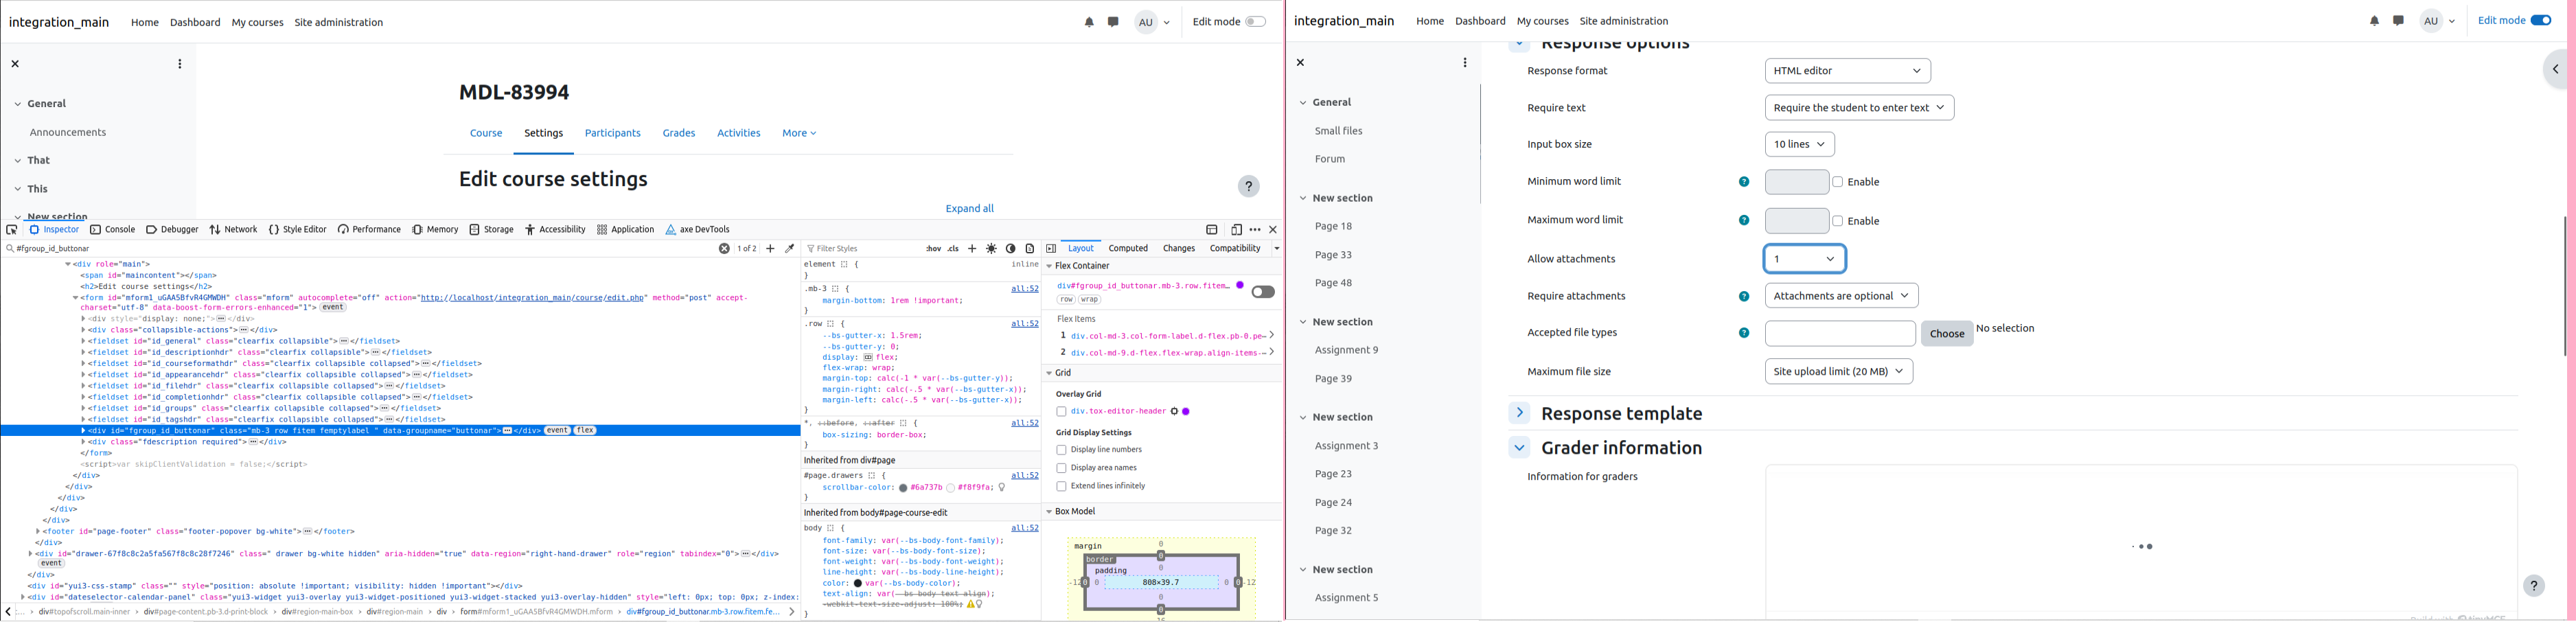This screenshot has height=622, width=2576.
Task: Open Require text dropdown
Action: 1859,108
